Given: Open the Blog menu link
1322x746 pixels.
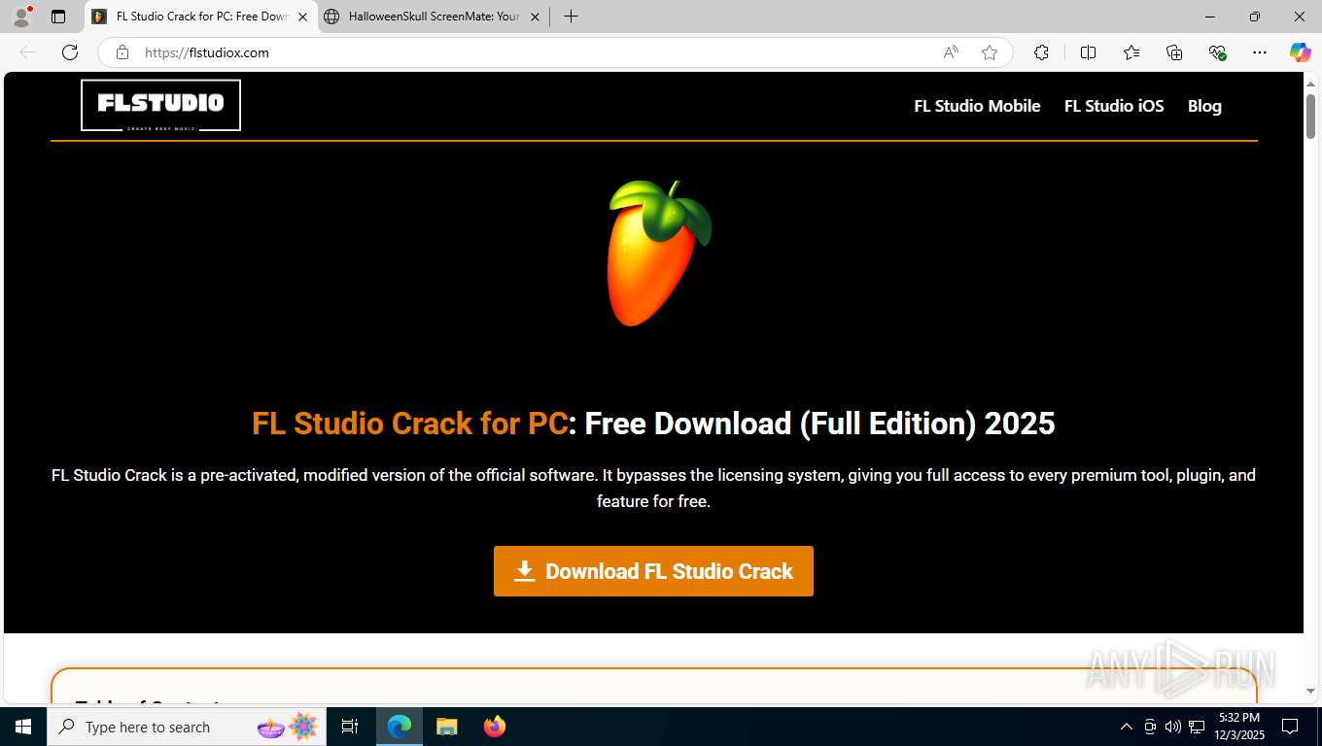Looking at the screenshot, I should [1204, 106].
